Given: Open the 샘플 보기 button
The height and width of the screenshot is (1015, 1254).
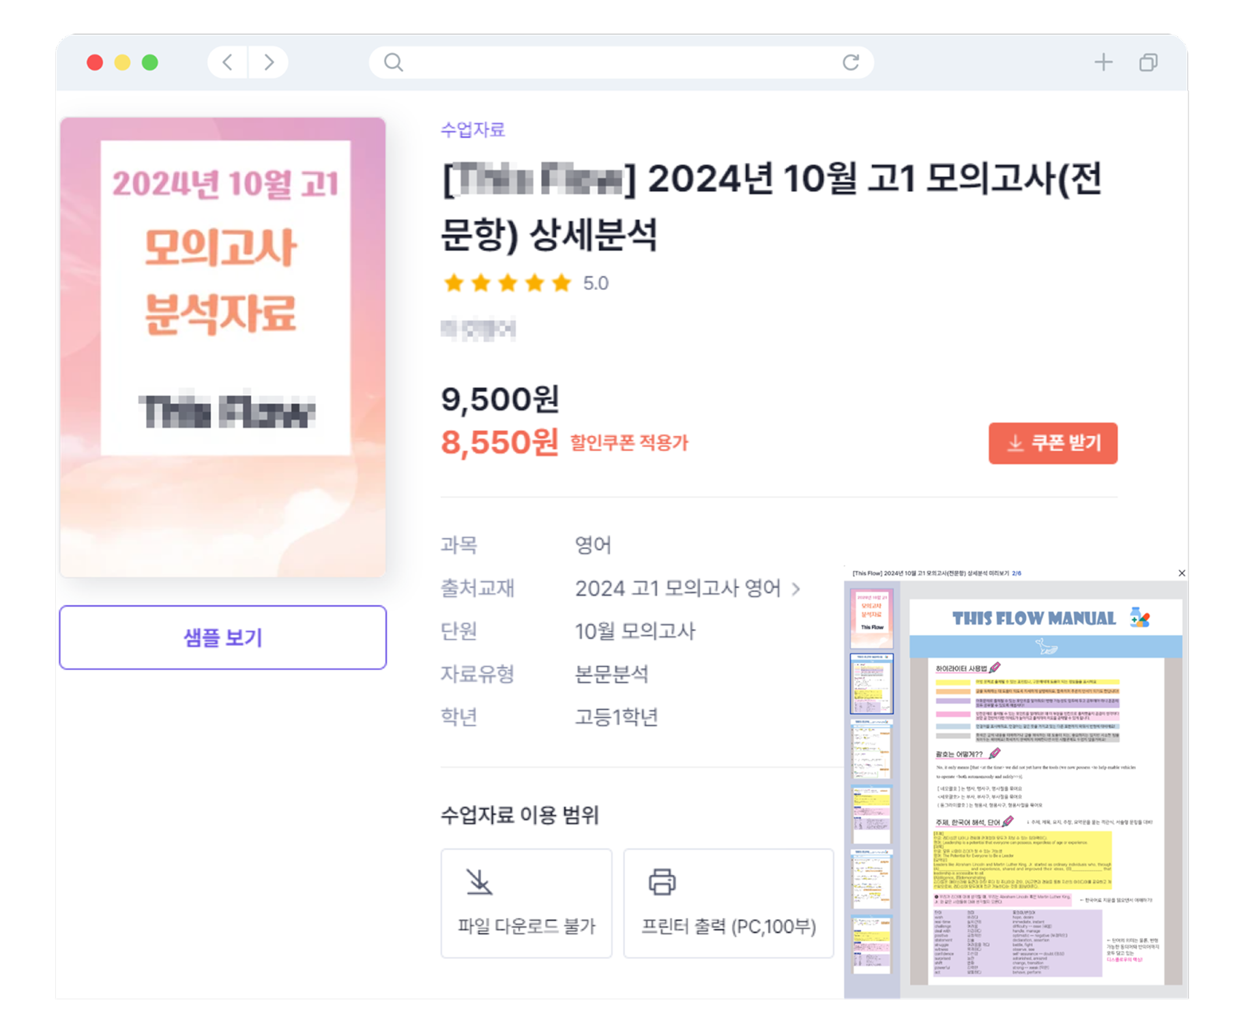Looking at the screenshot, I should pos(223,637).
